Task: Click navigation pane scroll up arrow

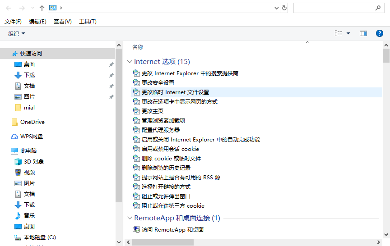Action: [119, 45]
